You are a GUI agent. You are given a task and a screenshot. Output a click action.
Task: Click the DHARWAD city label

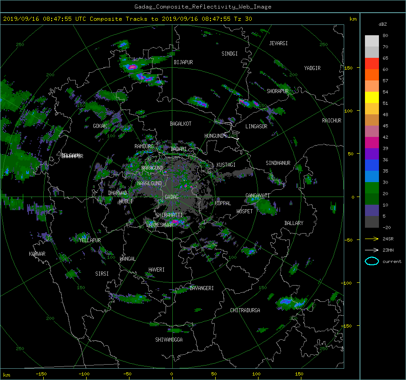click(118, 193)
